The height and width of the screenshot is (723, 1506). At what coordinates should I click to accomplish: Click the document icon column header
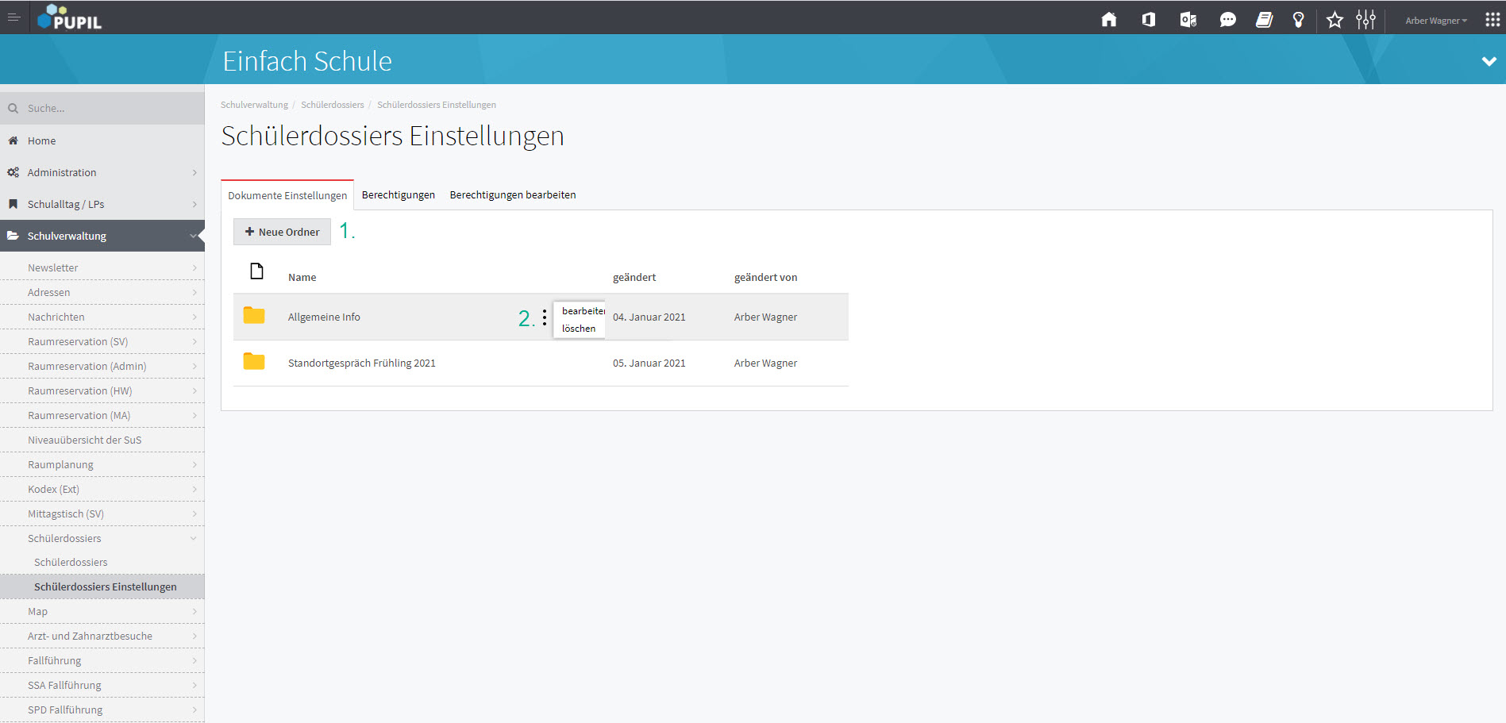coord(256,271)
